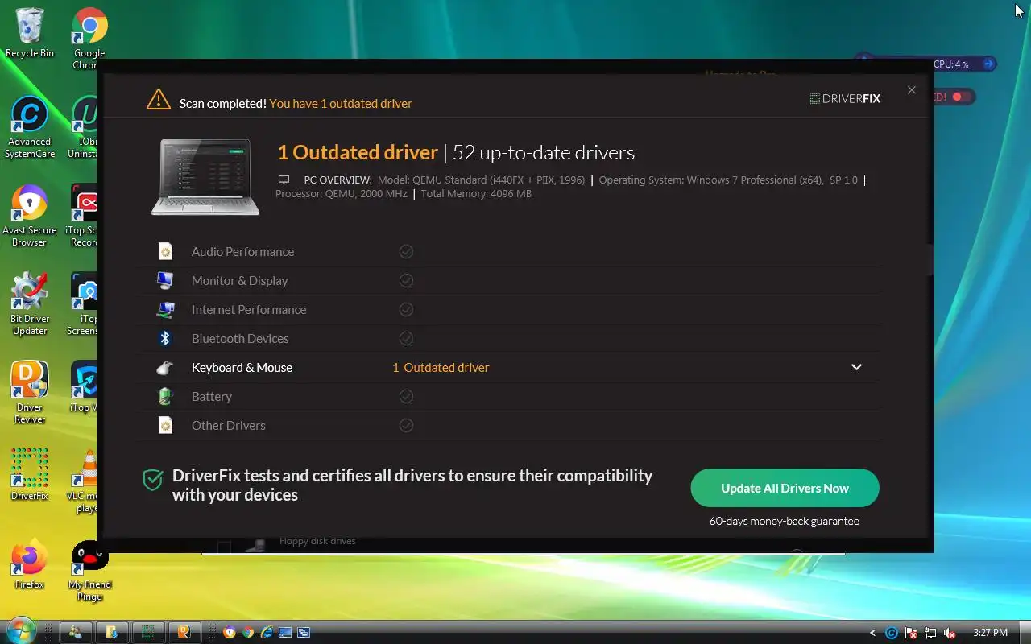Click the blue arrow on CPU widget
Screen dimensions: 1031x644
pyautogui.click(x=988, y=64)
